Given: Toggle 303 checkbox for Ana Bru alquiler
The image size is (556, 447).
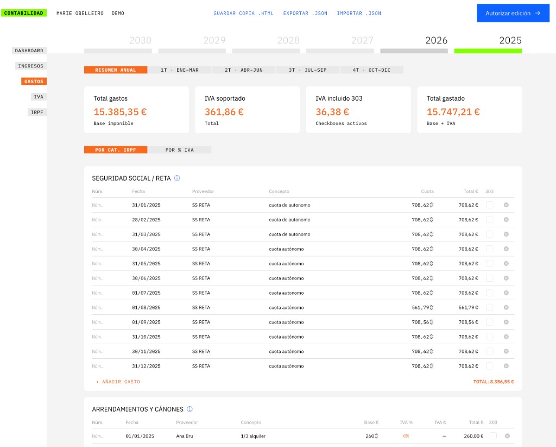Looking at the screenshot, I should tap(493, 436).
